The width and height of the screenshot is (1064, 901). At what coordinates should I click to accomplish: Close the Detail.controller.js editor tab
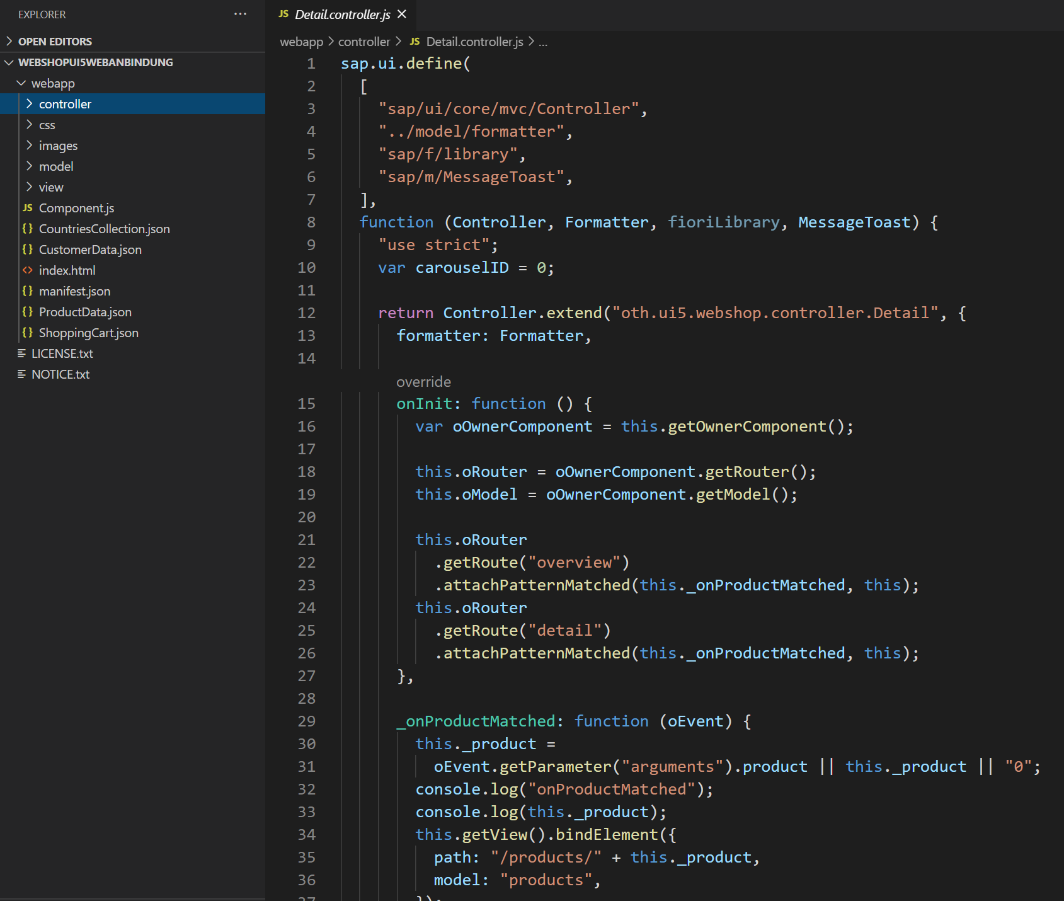[402, 14]
